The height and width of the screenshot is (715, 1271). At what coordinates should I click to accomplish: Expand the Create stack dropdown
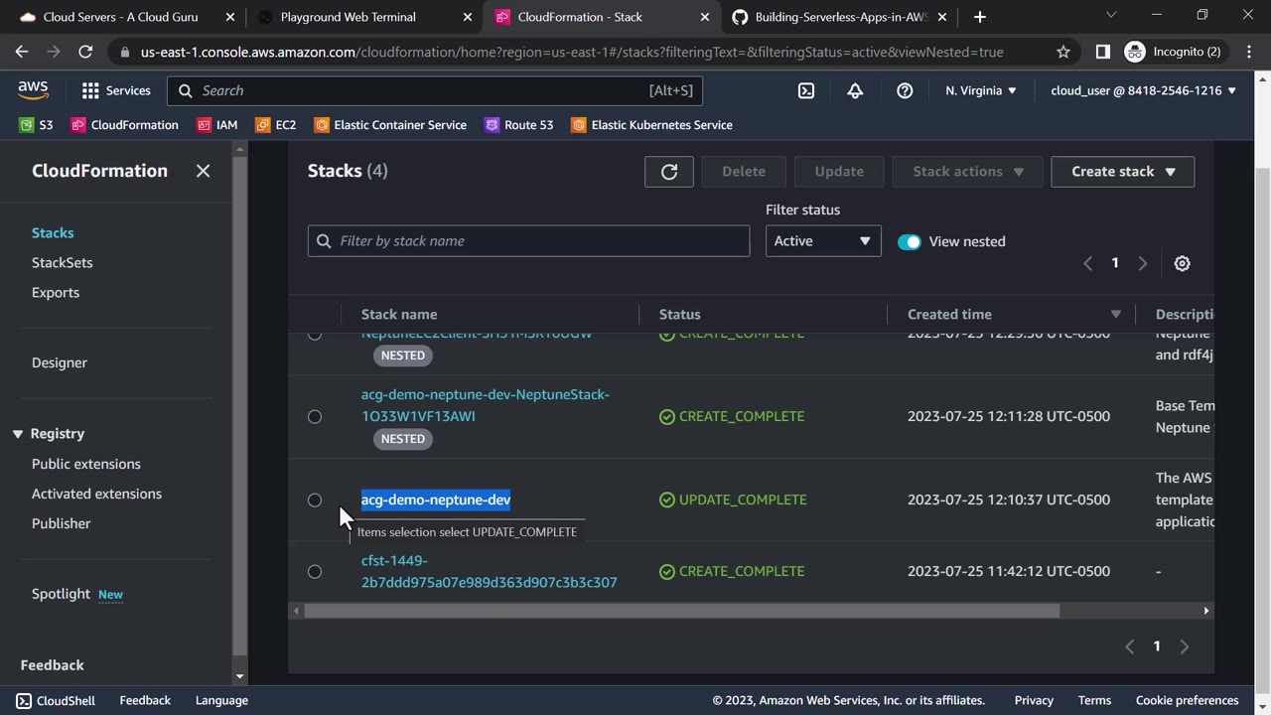coord(1122,172)
